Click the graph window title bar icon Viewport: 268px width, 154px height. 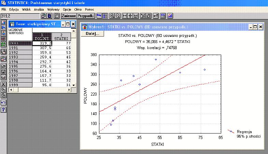[85, 27]
